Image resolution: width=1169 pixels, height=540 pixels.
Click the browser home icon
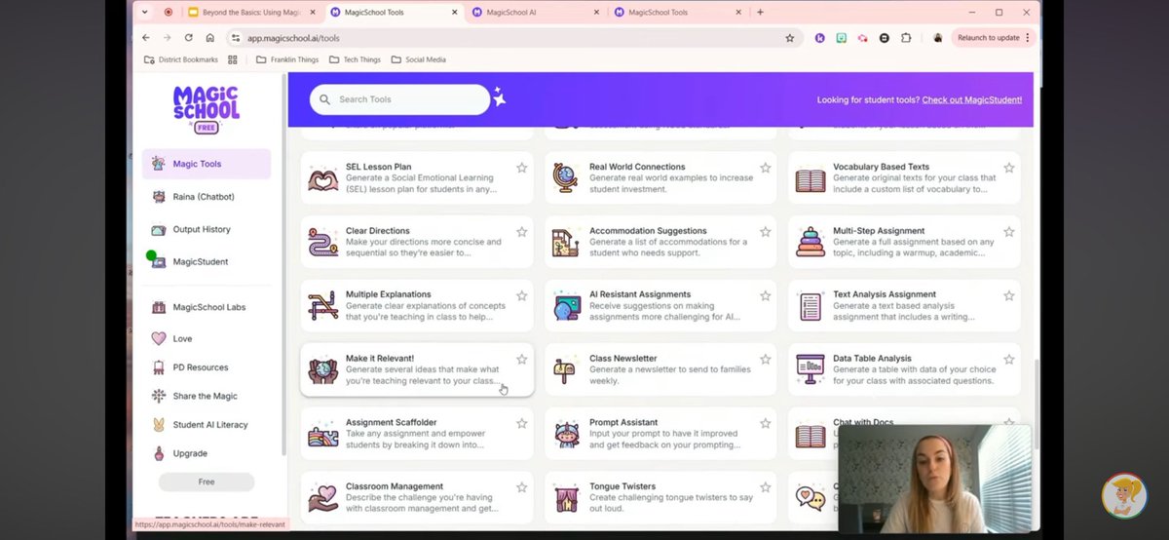coord(209,38)
